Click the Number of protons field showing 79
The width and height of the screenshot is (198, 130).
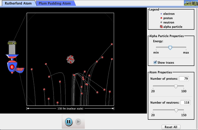184,79
